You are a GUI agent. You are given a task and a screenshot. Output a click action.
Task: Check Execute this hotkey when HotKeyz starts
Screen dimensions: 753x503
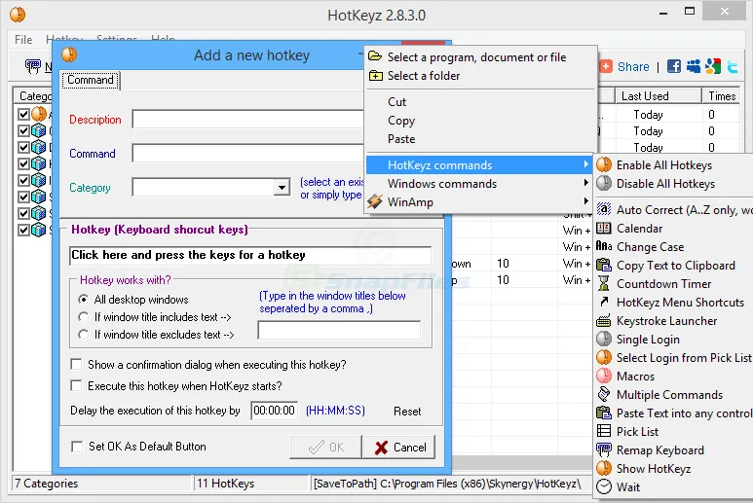76,385
